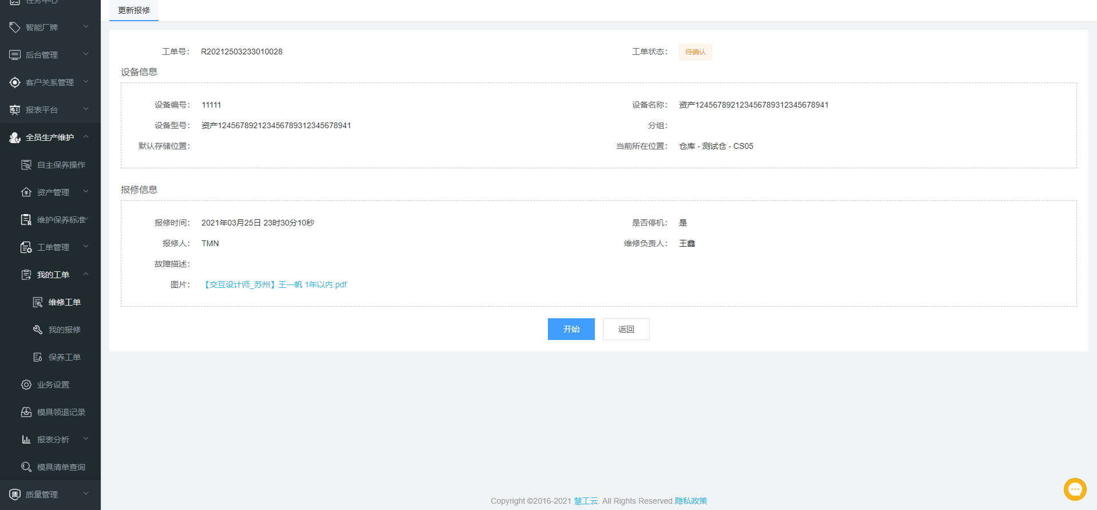This screenshot has width=1097, height=510.
Task: Click the 自主保养操作 icon
Action: (x=26, y=165)
